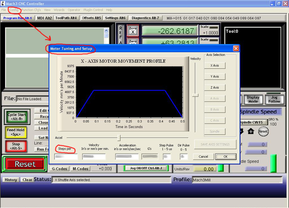Click SAVE AXIS SETTINGS button
Image resolution: width=289 pixels, height=208 pixels.
pos(215,144)
